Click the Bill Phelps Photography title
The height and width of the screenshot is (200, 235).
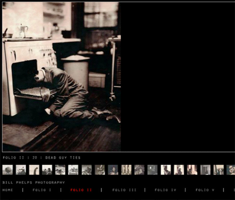point(34,182)
